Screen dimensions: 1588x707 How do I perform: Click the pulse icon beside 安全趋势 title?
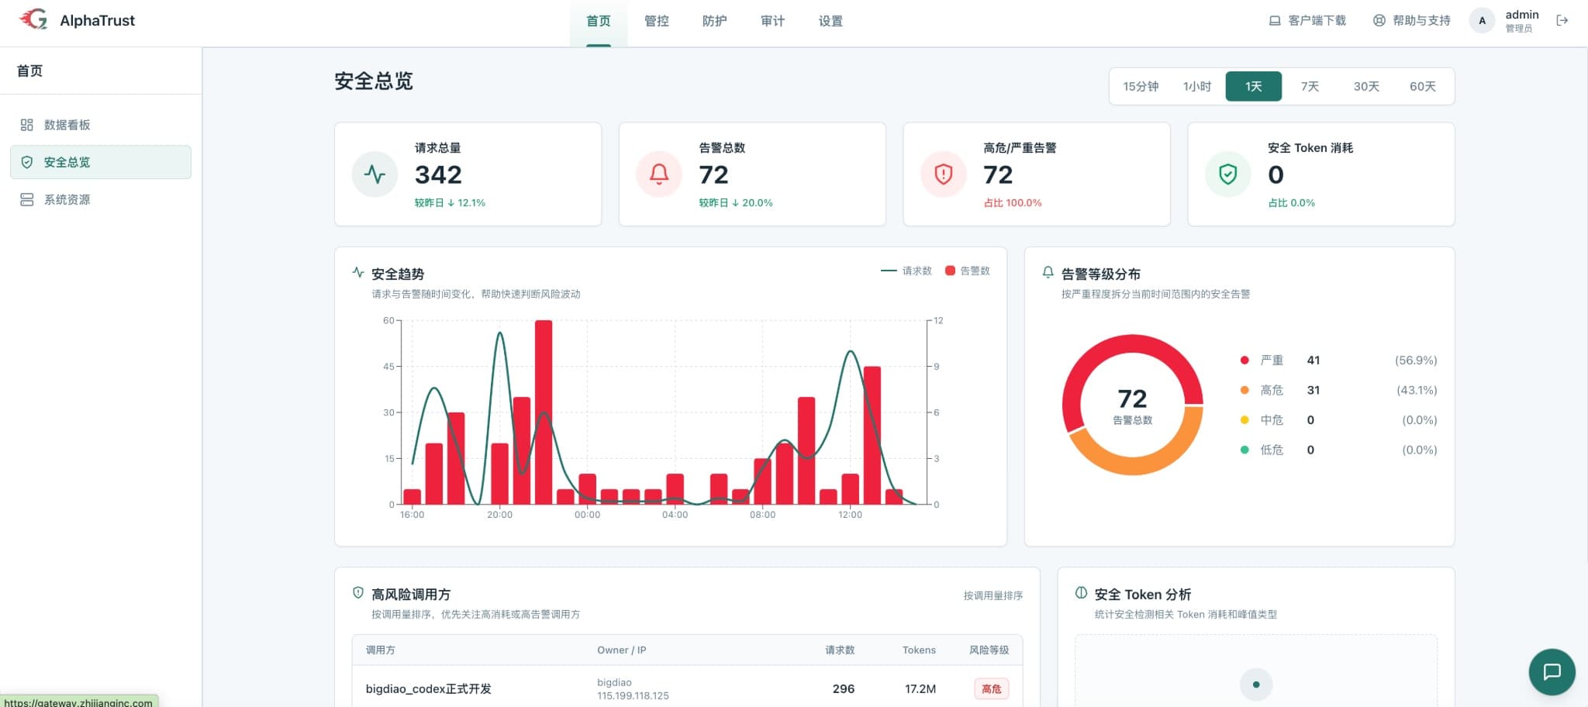(358, 272)
